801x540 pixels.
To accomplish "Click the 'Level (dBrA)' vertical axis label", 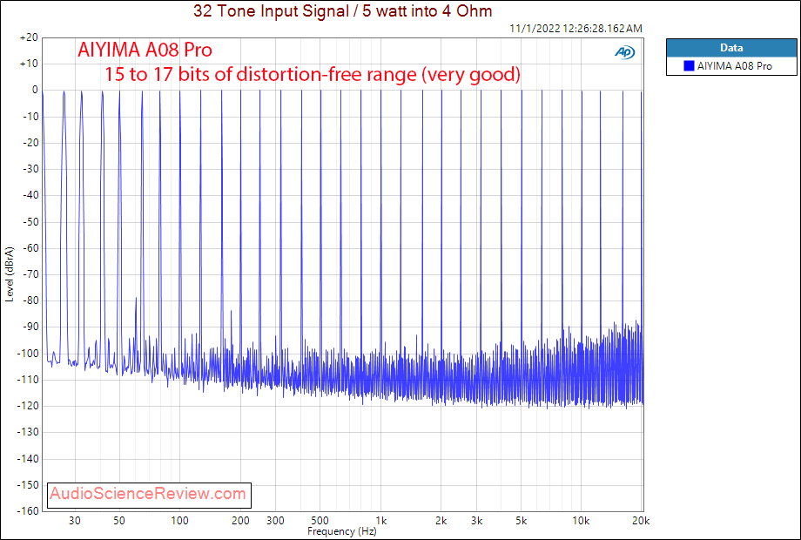I will [10, 274].
